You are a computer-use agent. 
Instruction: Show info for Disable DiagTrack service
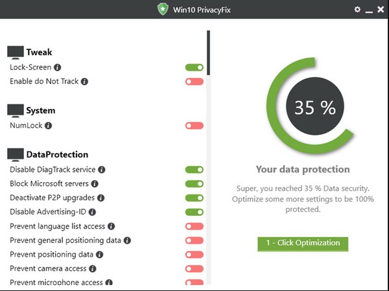click(102, 170)
